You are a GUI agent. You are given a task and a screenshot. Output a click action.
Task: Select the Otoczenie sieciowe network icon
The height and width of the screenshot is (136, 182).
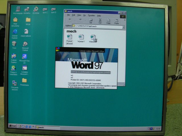[x=15, y=85]
